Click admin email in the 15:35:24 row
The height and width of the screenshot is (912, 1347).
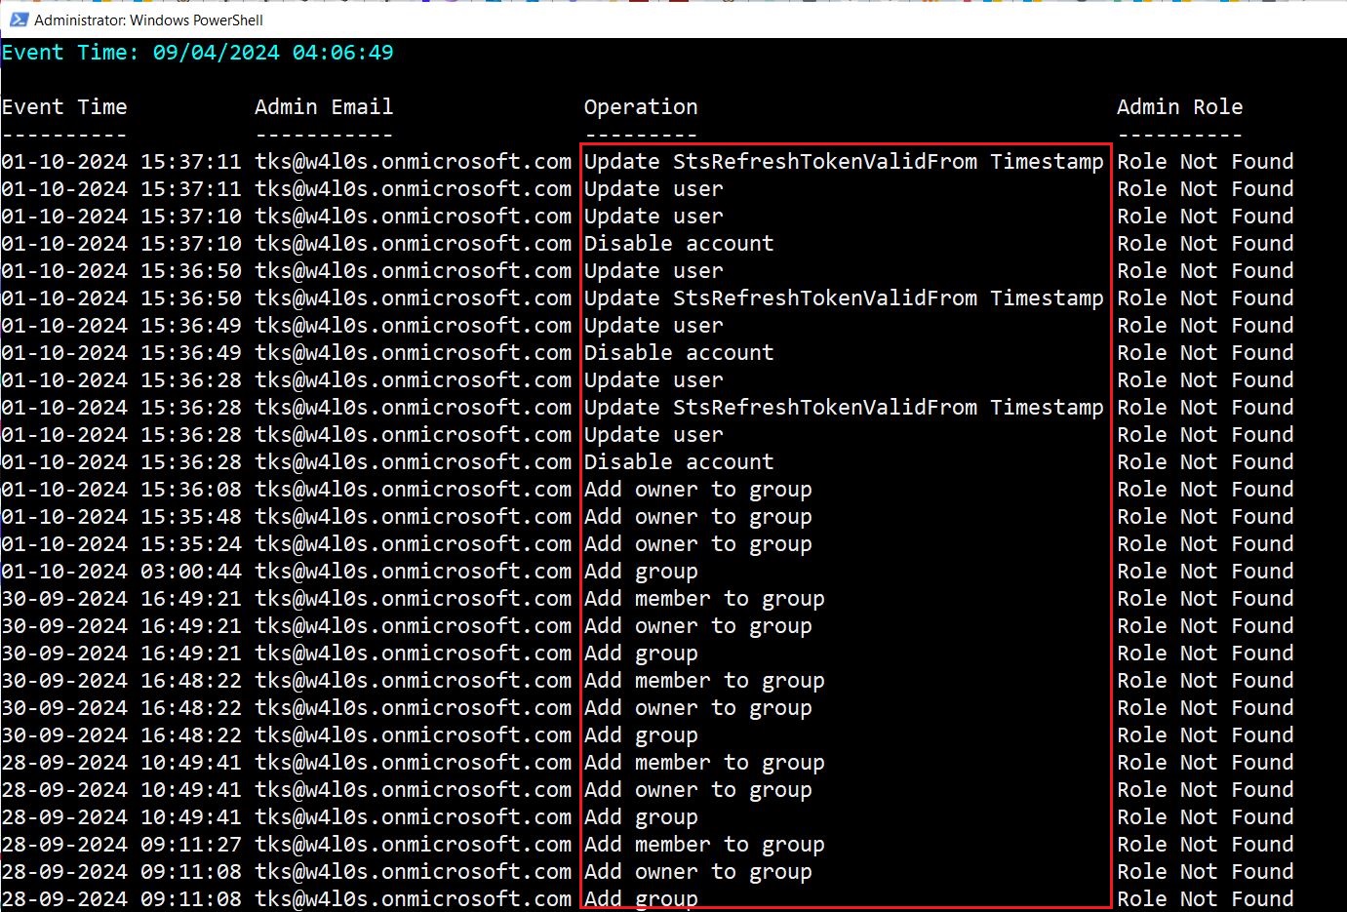click(413, 544)
